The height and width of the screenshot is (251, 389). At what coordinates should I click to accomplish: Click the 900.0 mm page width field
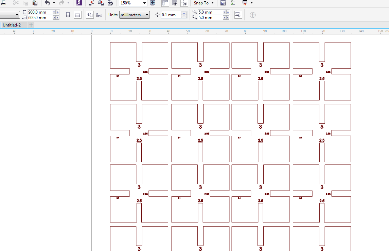[x=40, y=12]
